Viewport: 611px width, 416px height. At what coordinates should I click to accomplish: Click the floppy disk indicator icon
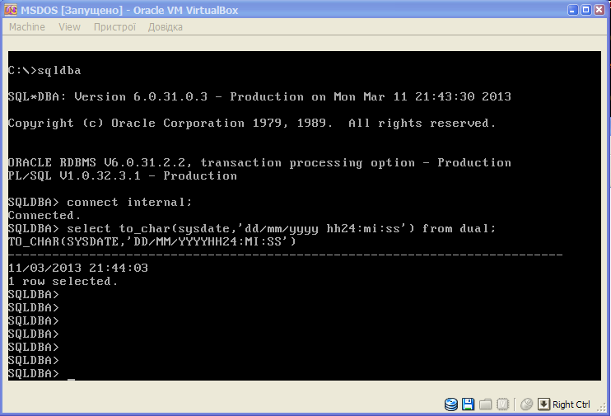(x=468, y=404)
